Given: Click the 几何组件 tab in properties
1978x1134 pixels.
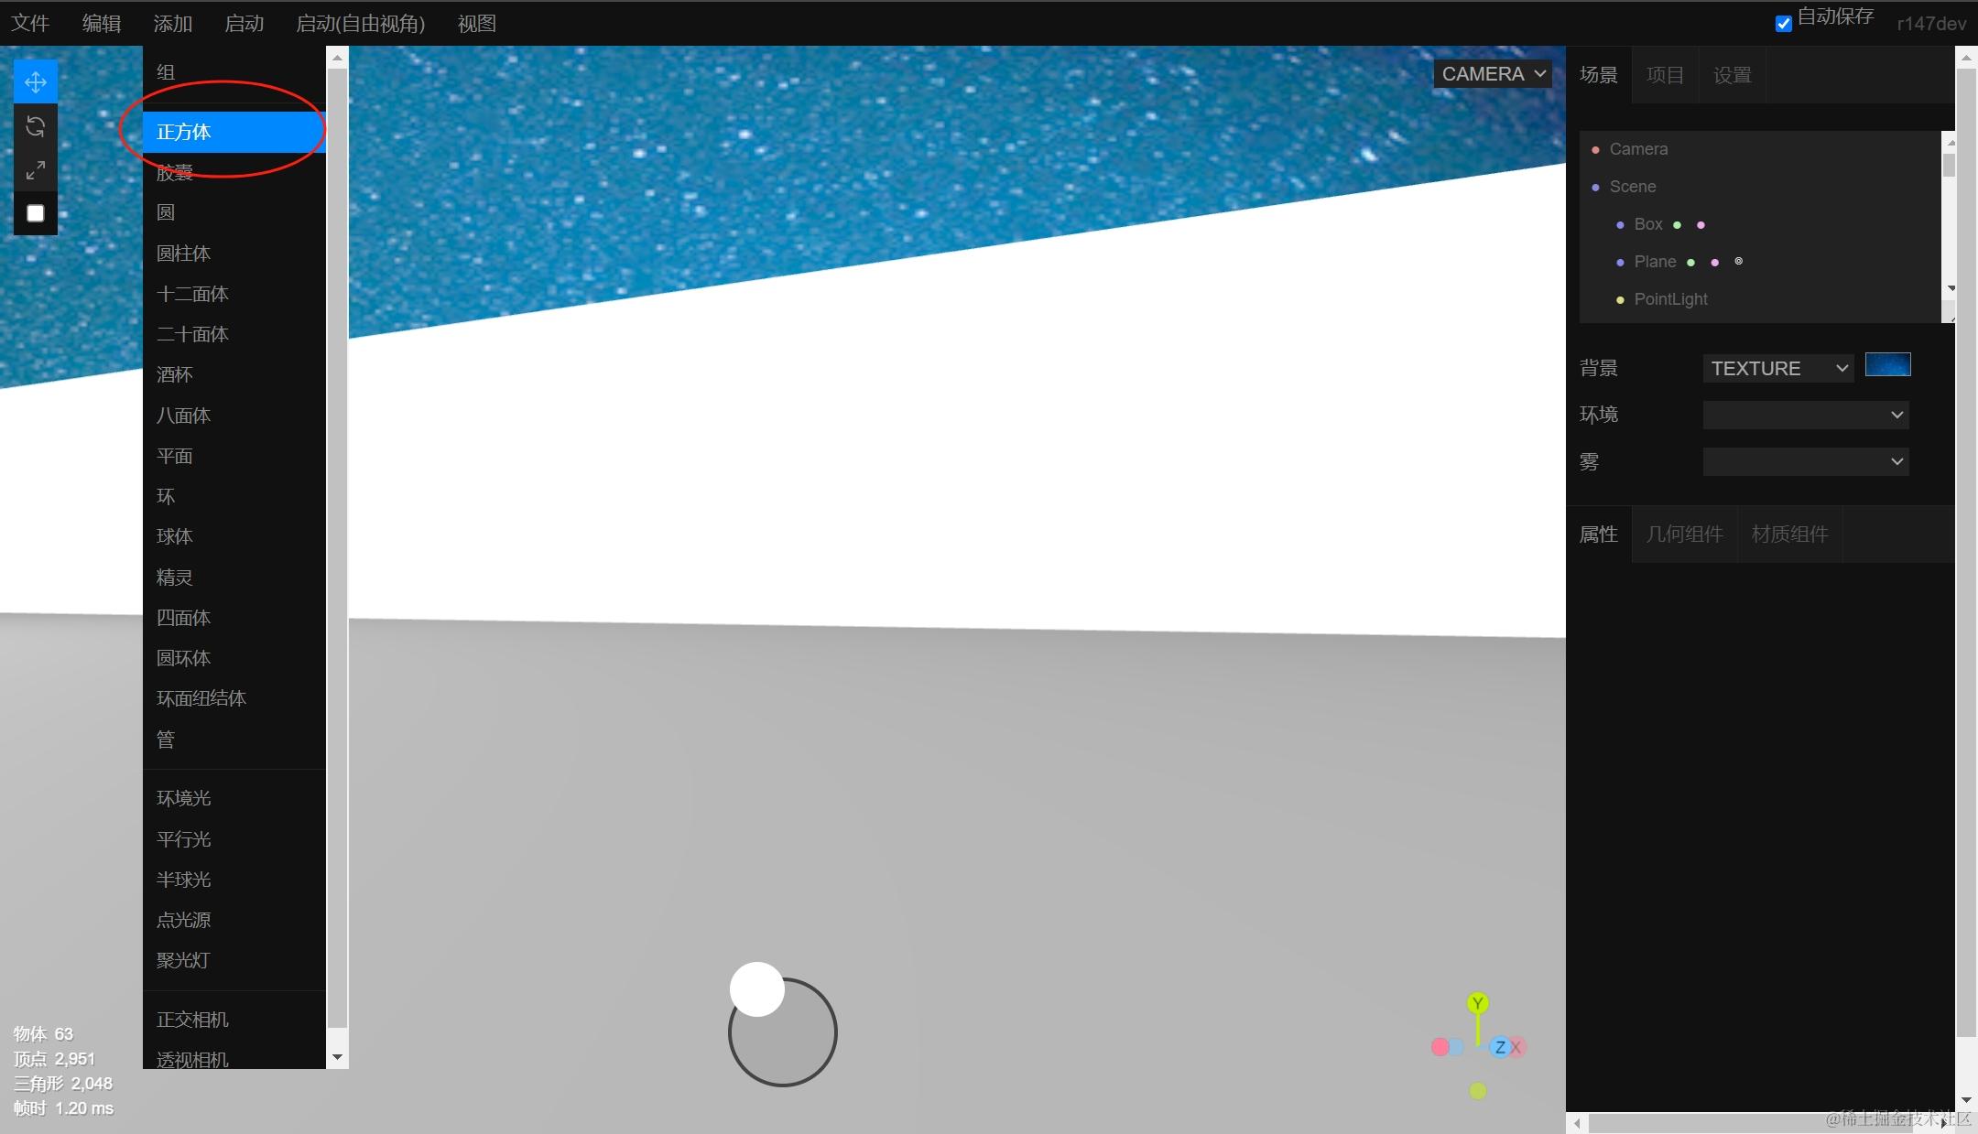Looking at the screenshot, I should pyautogui.click(x=1685, y=534).
